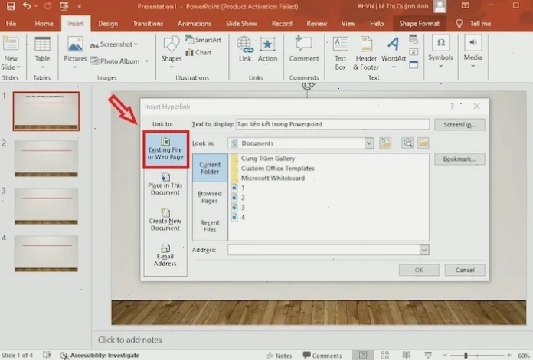Cancel the Insert Hyperlink dialog
The image size is (533, 361).
465,270
